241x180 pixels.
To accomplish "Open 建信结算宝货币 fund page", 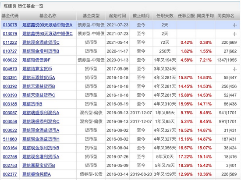I will pos(37,69).
